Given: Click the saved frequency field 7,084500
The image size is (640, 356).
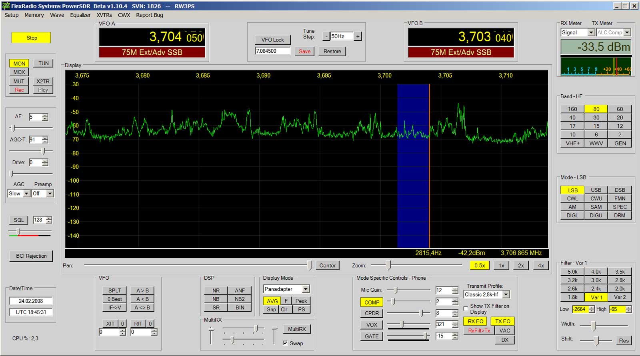Looking at the screenshot, I should 272,51.
